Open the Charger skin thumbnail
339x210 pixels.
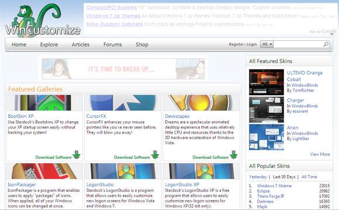tap(267, 110)
